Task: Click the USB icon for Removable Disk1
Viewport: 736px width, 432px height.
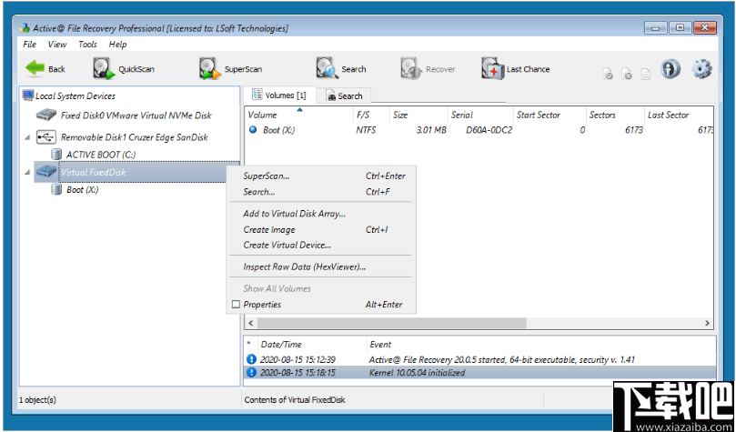Action: [46, 137]
